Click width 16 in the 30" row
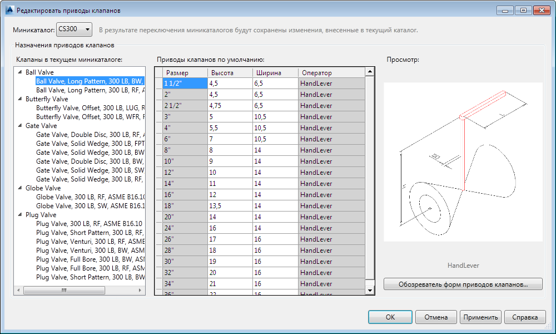 point(275,262)
